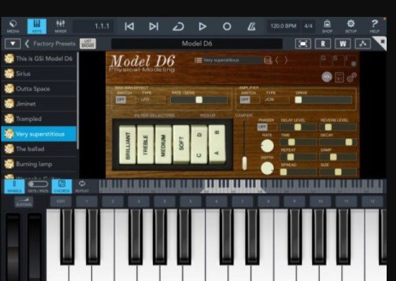The height and width of the screenshot is (281, 396).
Task: Select The ballad preset
Action: 39,149
